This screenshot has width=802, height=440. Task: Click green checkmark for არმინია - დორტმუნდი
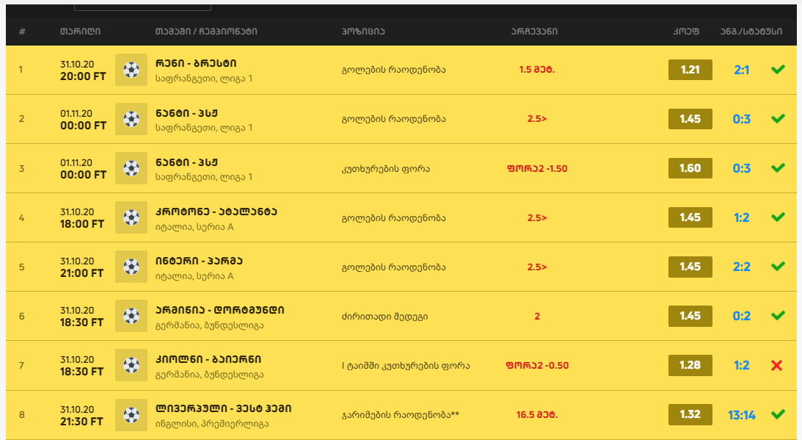point(778,315)
